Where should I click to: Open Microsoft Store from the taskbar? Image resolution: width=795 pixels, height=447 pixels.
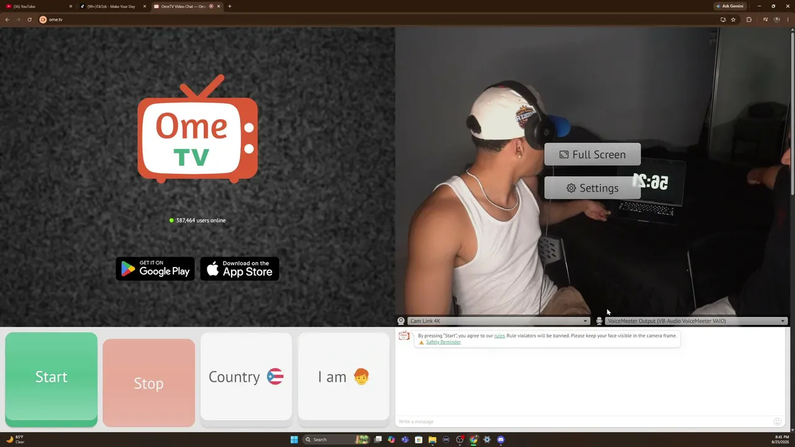419,440
